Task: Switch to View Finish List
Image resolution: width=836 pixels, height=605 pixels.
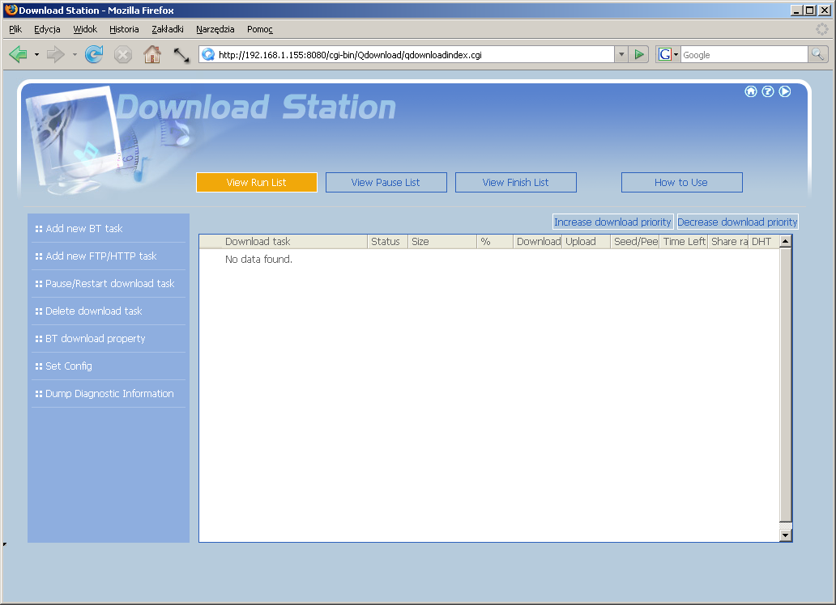Action: pyautogui.click(x=515, y=182)
